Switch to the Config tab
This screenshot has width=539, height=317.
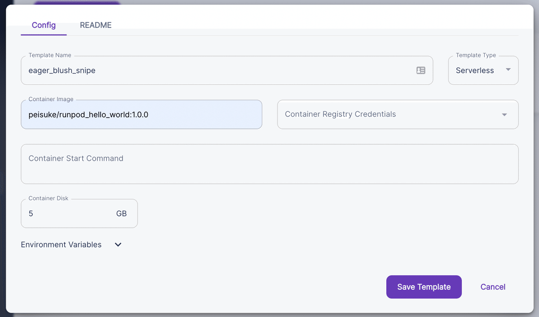44,25
